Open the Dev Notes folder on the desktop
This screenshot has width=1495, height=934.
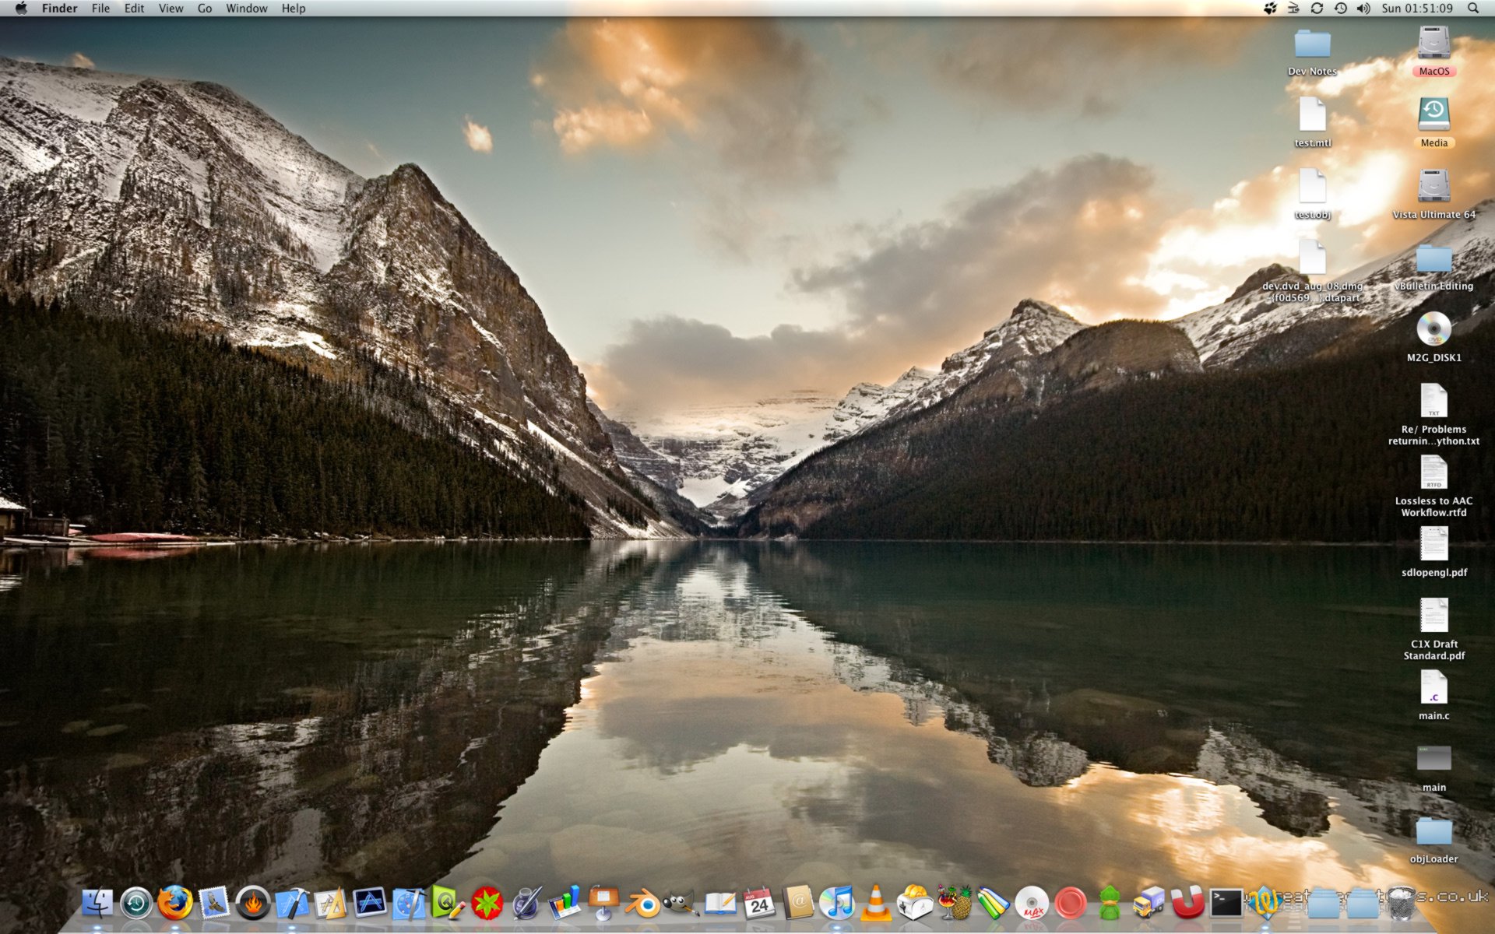click(x=1313, y=45)
